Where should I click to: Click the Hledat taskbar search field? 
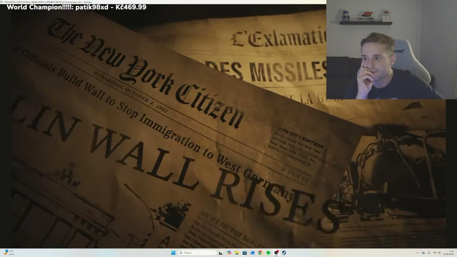197,253
